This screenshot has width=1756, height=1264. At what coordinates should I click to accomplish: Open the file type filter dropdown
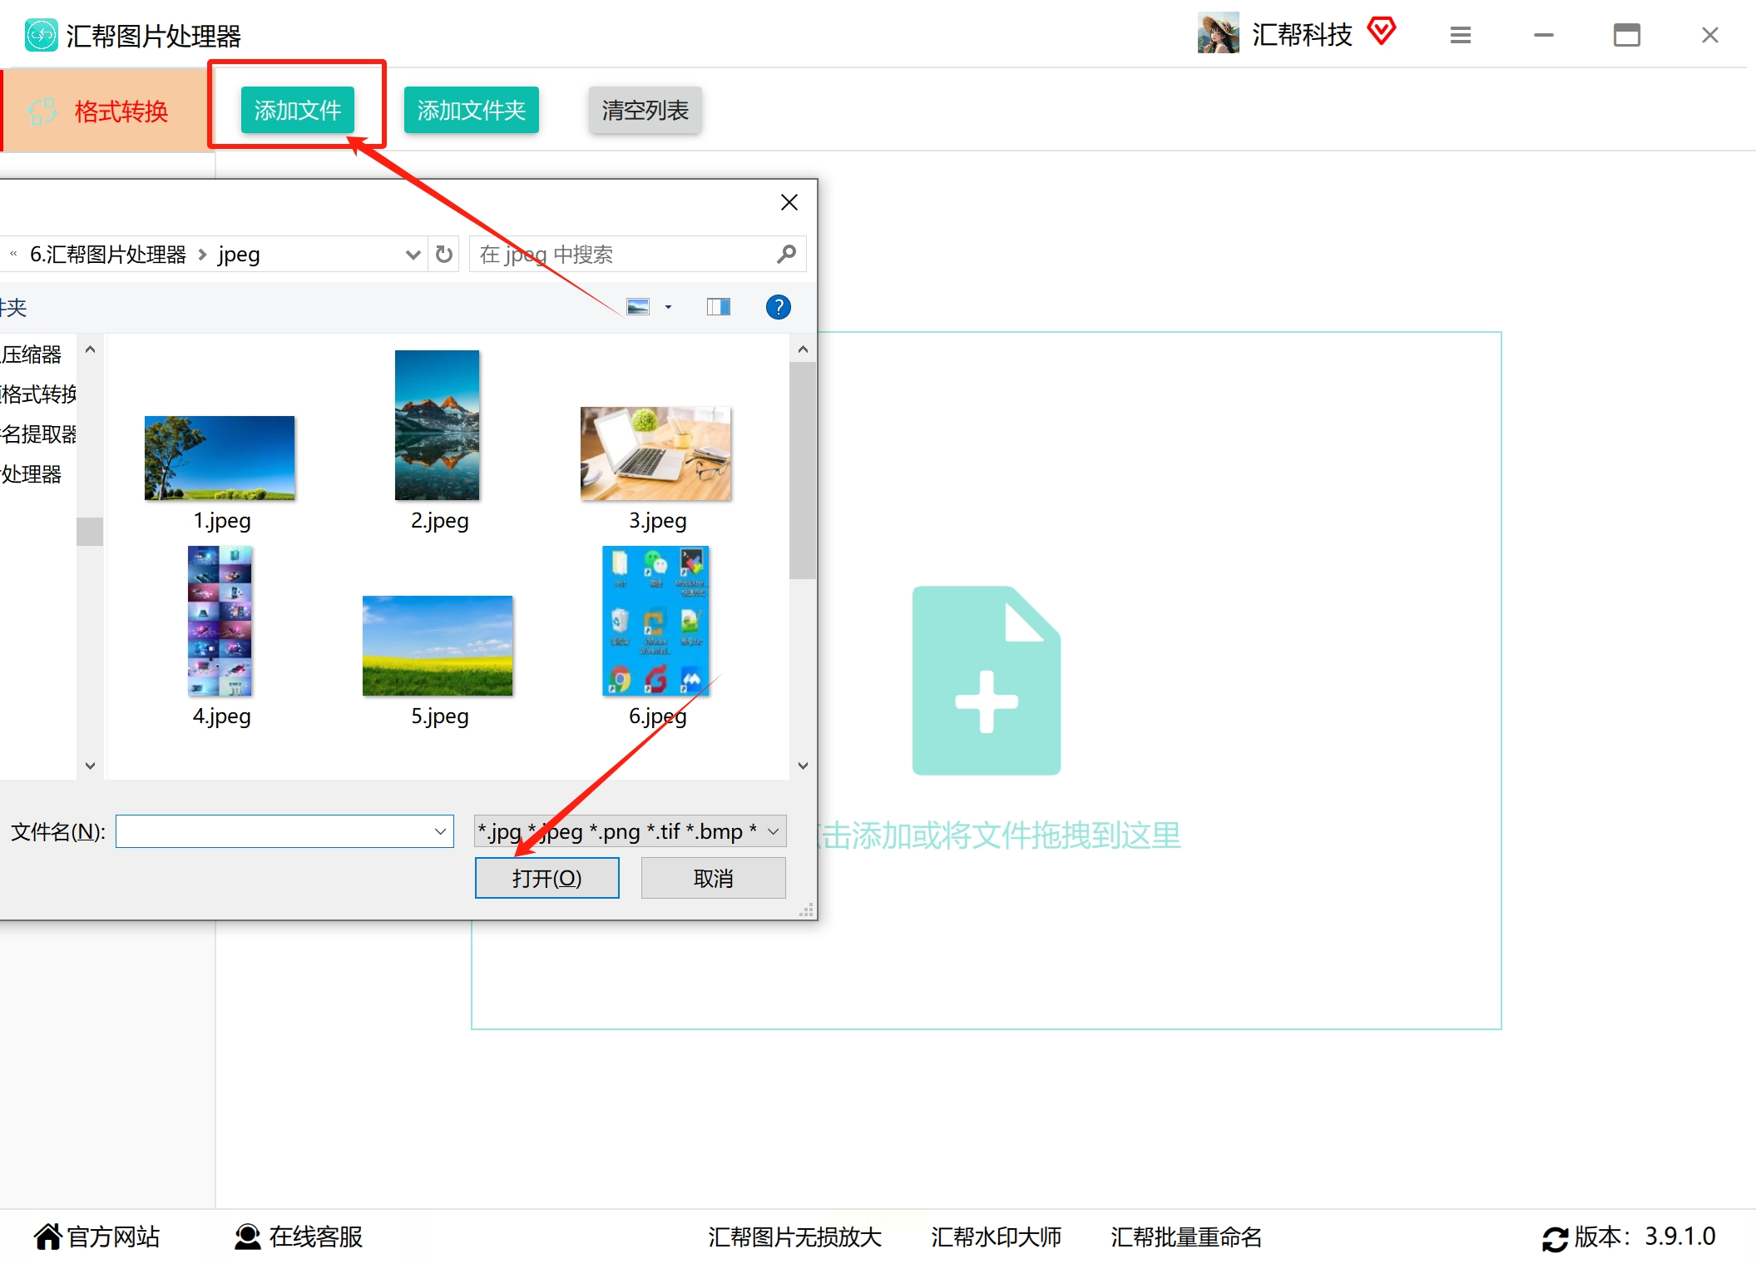click(774, 831)
